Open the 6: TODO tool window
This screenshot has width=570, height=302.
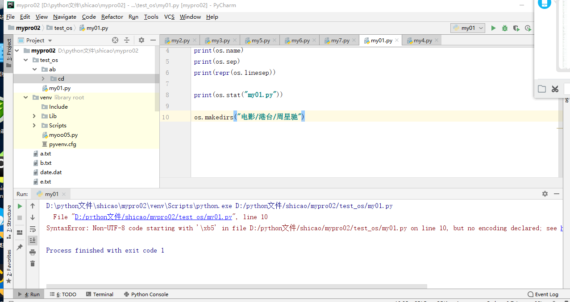(63, 294)
